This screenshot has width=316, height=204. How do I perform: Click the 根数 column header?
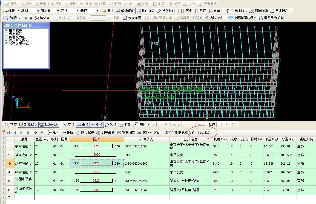(x=234, y=139)
